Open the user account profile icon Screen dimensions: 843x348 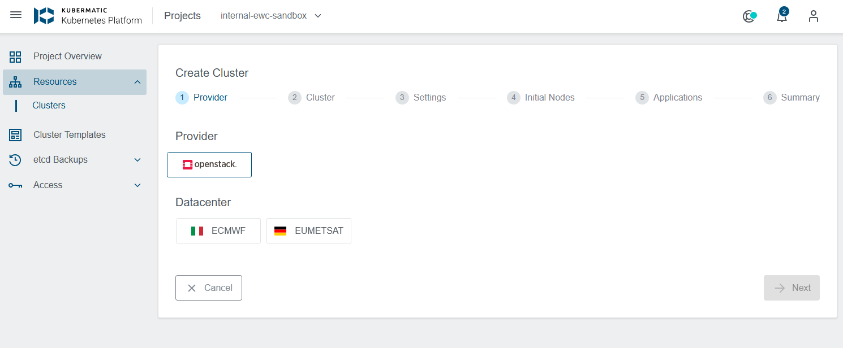[814, 16]
